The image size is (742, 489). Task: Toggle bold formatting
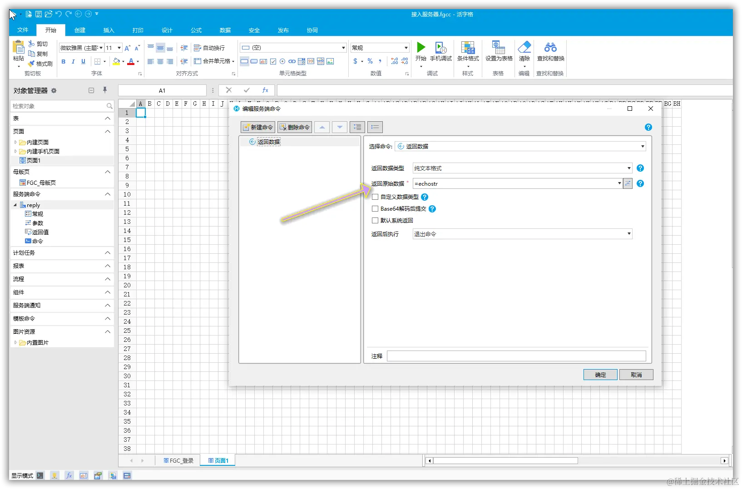point(63,61)
